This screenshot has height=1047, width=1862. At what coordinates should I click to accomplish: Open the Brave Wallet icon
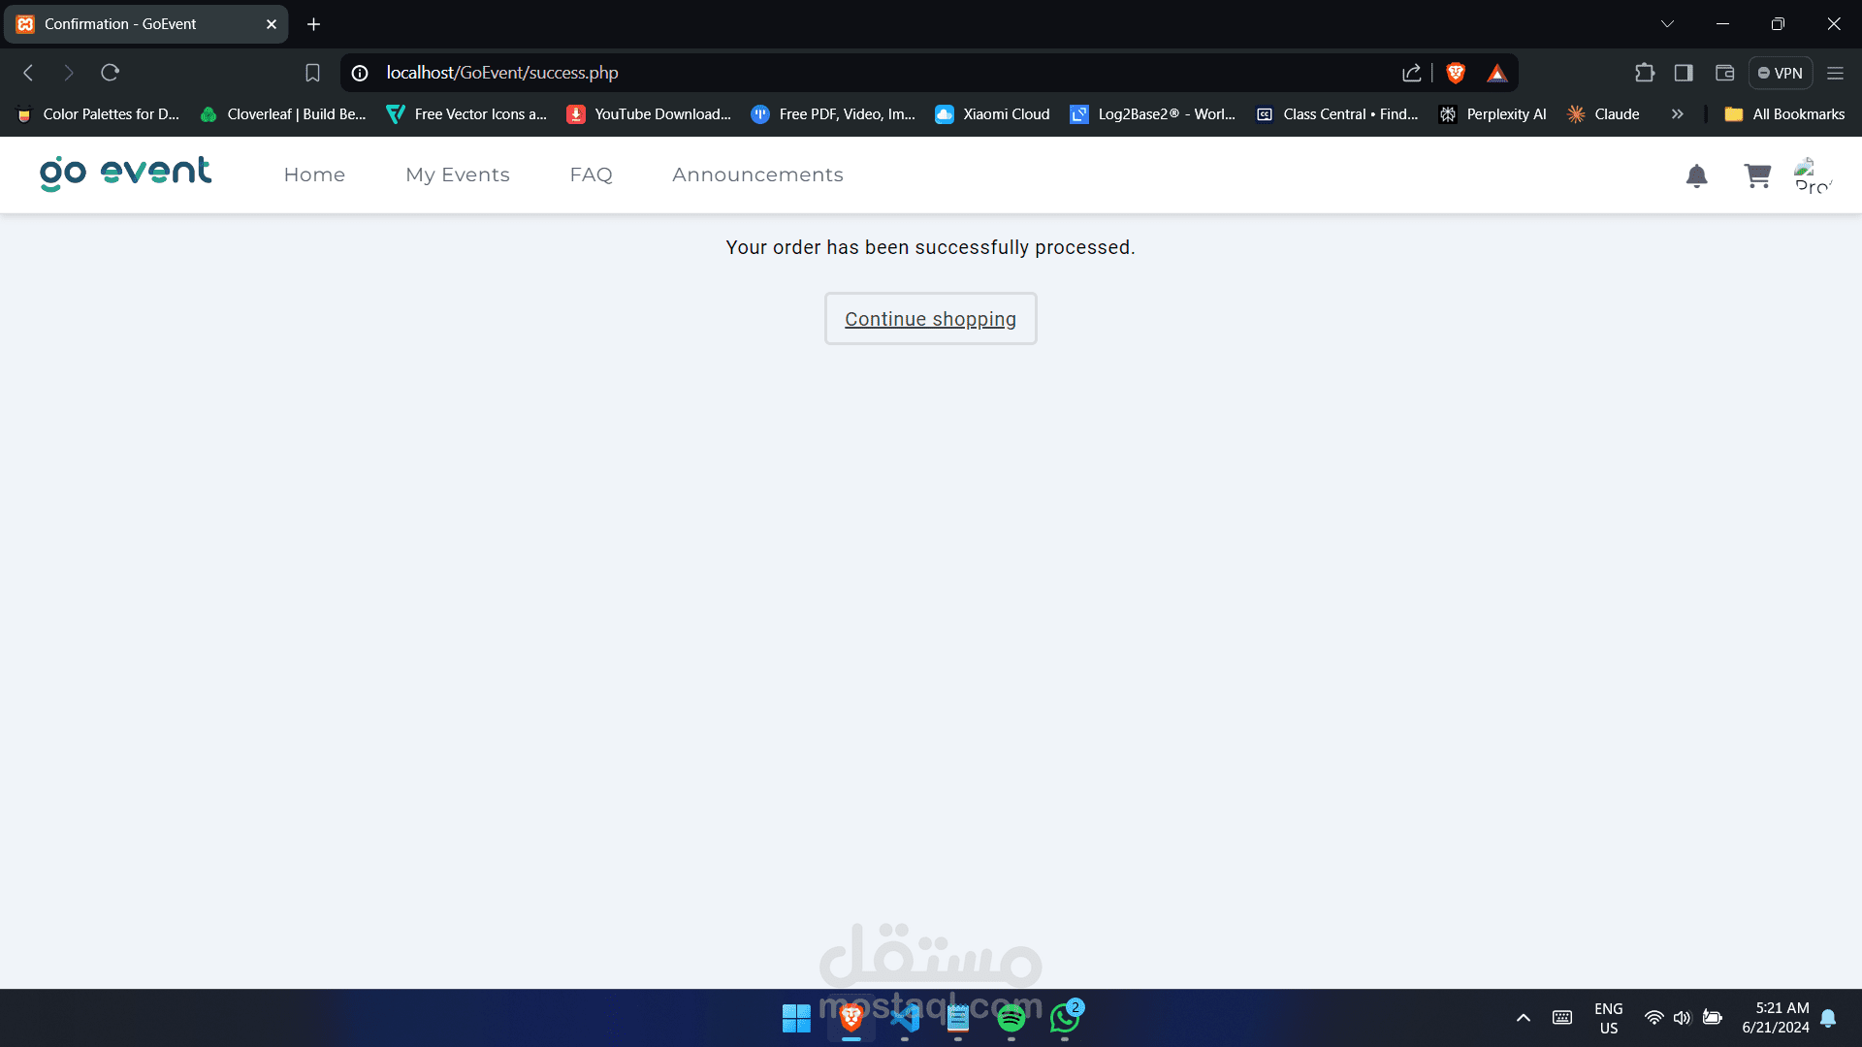click(1724, 73)
